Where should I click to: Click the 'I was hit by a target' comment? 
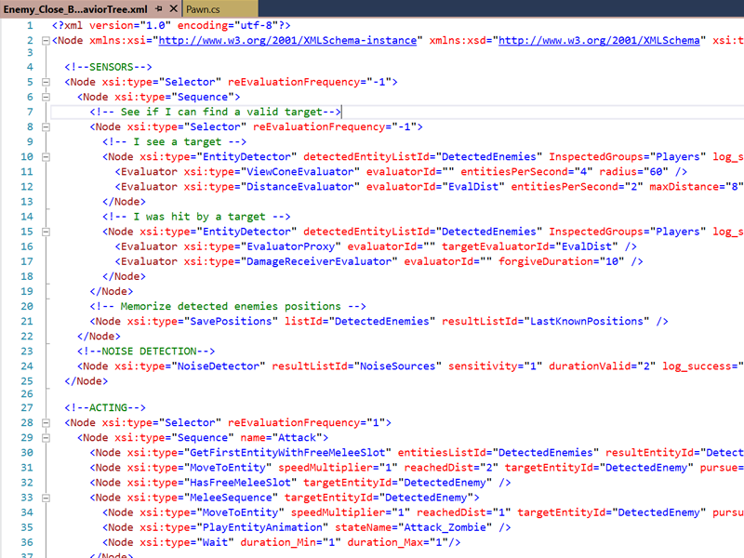click(196, 217)
